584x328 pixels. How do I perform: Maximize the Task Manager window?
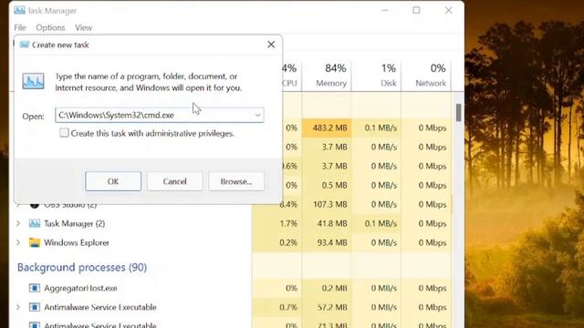point(416,10)
